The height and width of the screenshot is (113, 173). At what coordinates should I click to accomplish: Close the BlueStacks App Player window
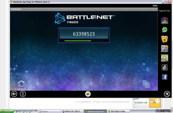click(170, 2)
